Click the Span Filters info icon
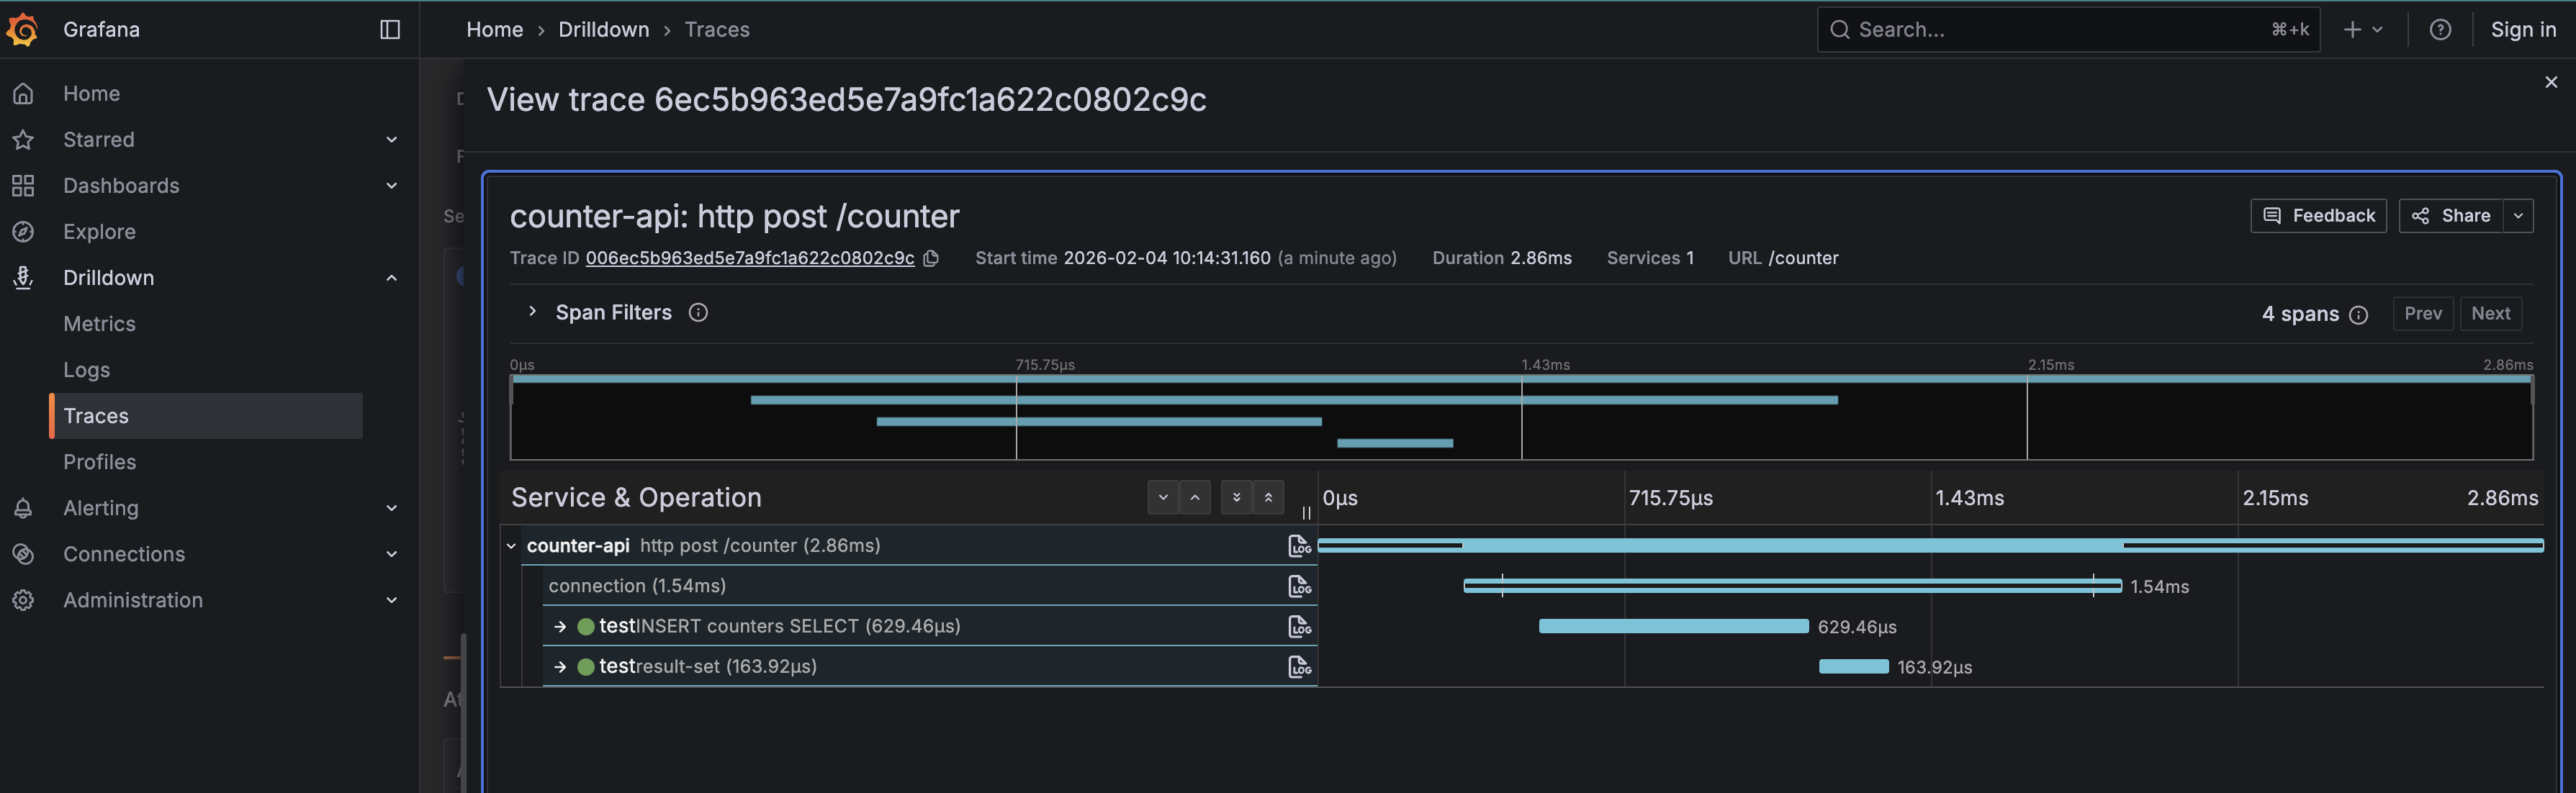The height and width of the screenshot is (793, 2576). 698,313
